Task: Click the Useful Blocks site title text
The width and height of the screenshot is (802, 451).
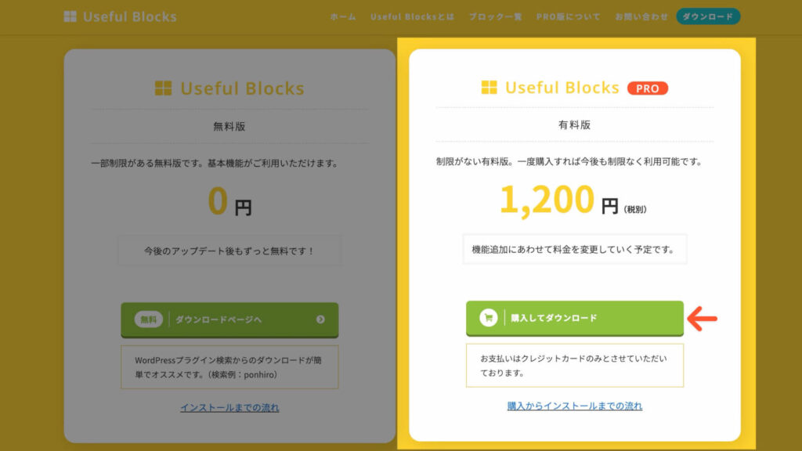Action: [130, 16]
